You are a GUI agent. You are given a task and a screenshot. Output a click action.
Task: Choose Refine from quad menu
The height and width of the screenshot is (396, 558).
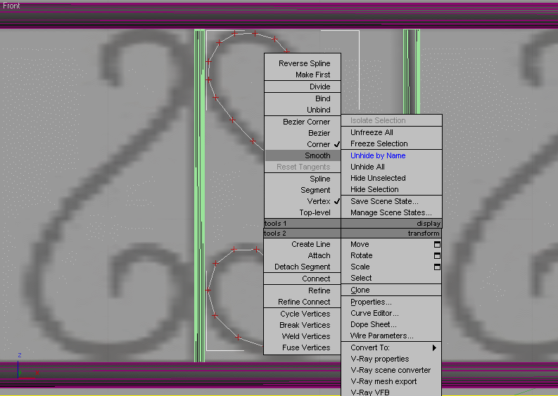coord(319,290)
